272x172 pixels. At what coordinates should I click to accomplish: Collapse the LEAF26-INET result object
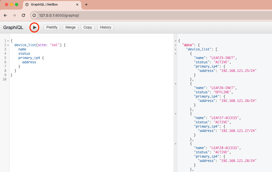coord(176,84)
